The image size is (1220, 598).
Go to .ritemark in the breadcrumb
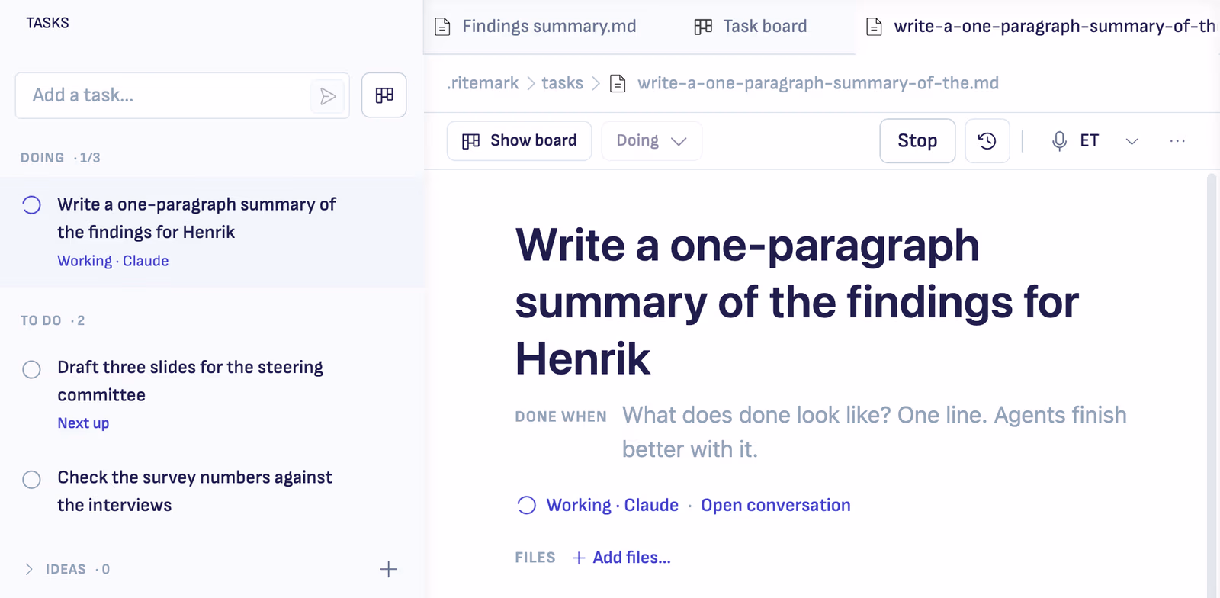tap(483, 83)
